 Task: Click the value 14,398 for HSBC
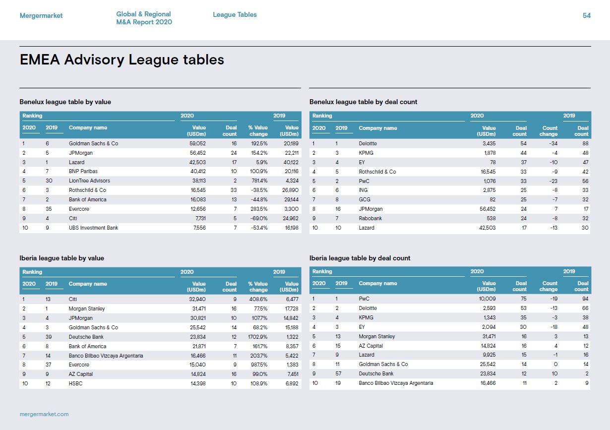coord(198,384)
